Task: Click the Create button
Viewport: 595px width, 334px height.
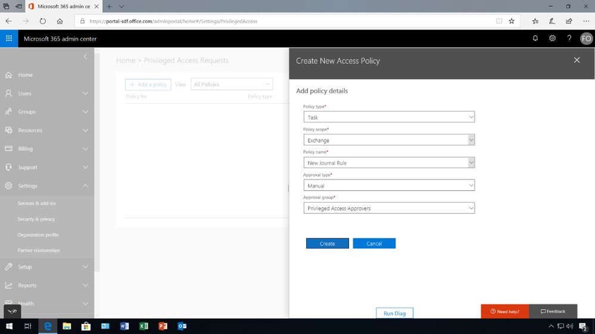Action: [327, 244]
